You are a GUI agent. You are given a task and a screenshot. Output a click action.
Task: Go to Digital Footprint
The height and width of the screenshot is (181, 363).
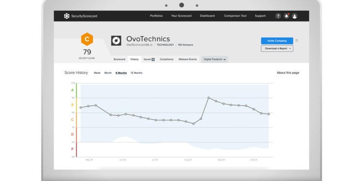coord(214,59)
